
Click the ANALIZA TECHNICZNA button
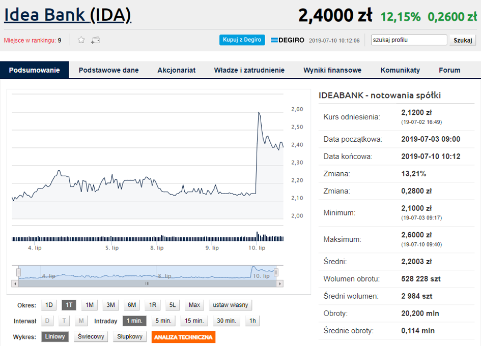click(183, 337)
